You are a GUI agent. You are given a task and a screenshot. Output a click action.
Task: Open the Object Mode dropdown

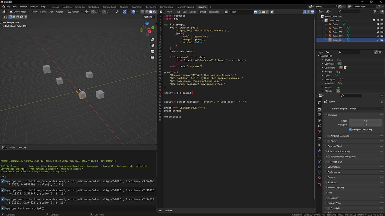[20, 12]
